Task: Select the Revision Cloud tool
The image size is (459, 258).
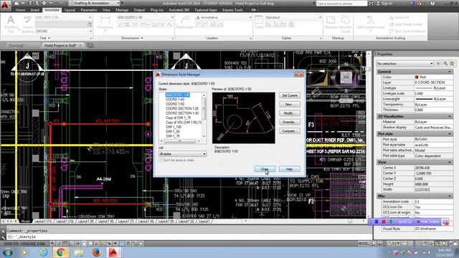Action: [345, 24]
